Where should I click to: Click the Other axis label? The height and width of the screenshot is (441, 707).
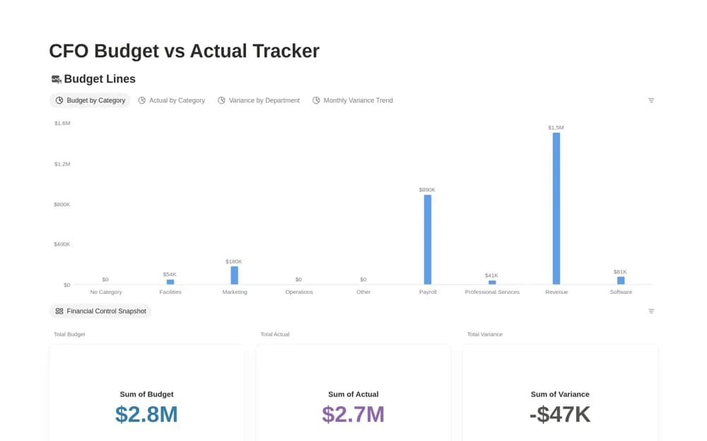pyautogui.click(x=363, y=292)
